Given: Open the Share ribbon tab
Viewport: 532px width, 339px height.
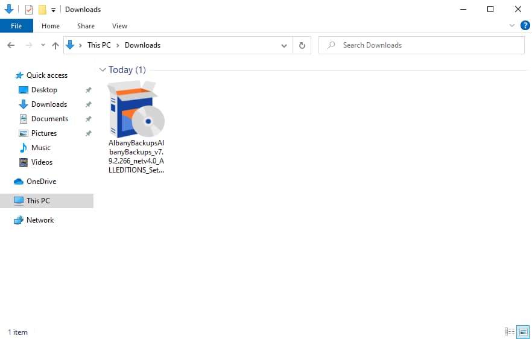Looking at the screenshot, I should click(x=86, y=26).
